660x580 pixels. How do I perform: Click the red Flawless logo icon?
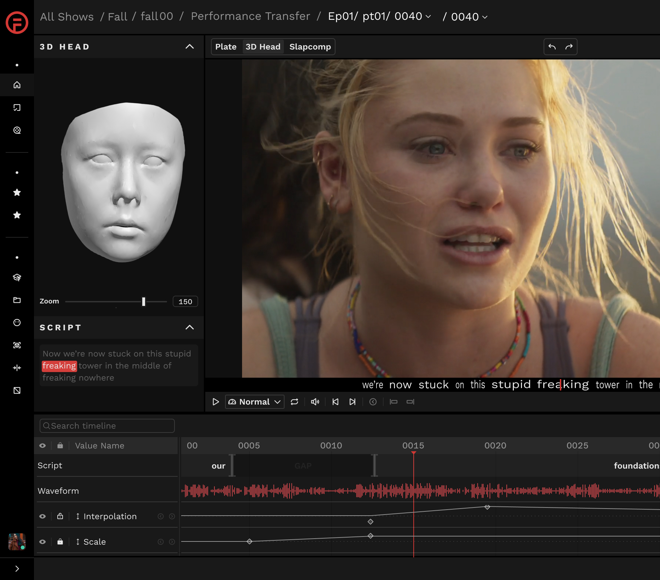pyautogui.click(x=17, y=23)
